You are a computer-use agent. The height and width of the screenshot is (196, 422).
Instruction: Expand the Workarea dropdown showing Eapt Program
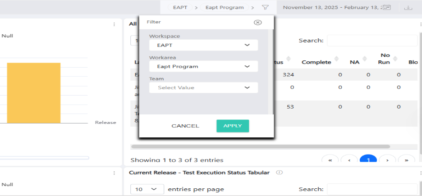[x=203, y=66]
